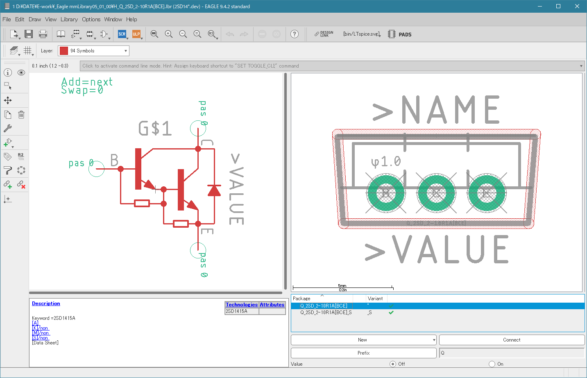This screenshot has height=378, width=587.
Task: Open the Options menu
Action: (91, 19)
